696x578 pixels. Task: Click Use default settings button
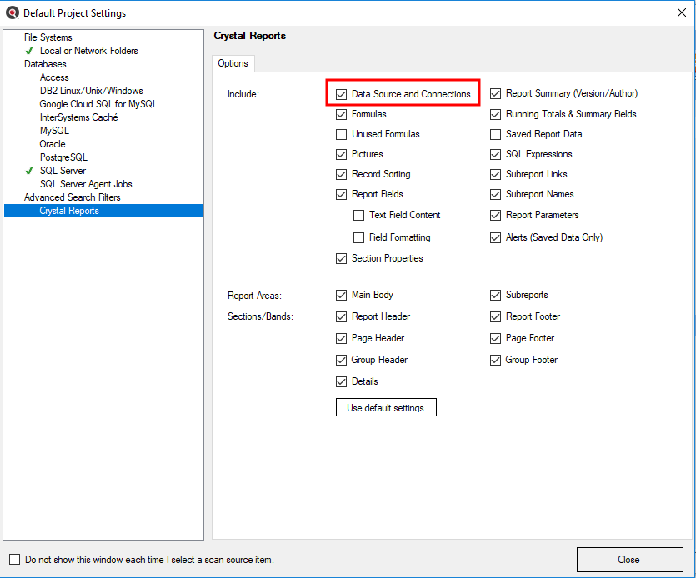click(386, 407)
